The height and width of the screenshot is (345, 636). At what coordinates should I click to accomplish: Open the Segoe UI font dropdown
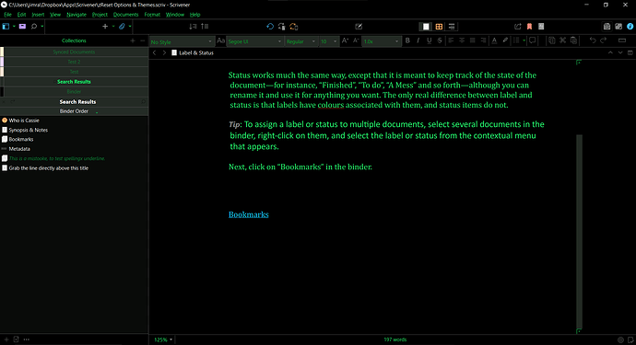(x=254, y=41)
